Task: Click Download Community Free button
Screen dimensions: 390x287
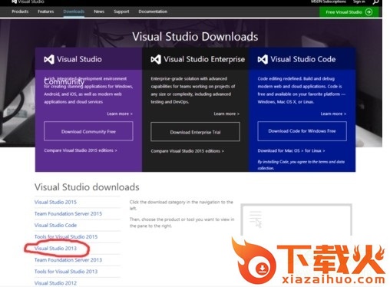Action: pyautogui.click(x=88, y=131)
